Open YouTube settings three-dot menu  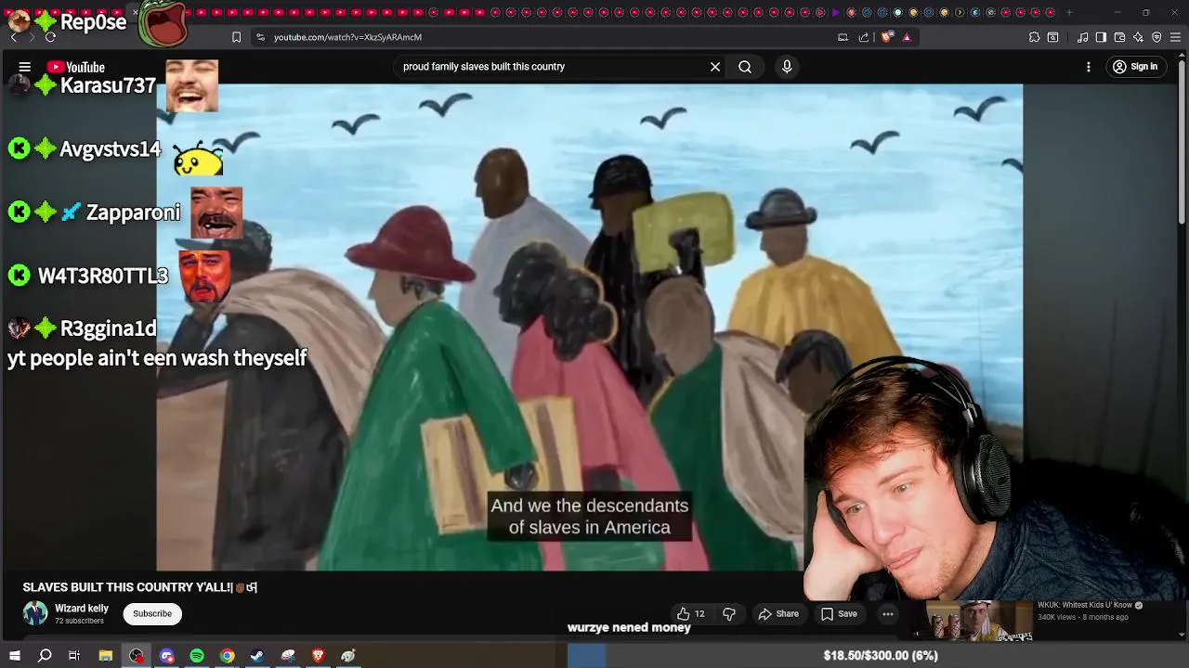coord(1089,67)
